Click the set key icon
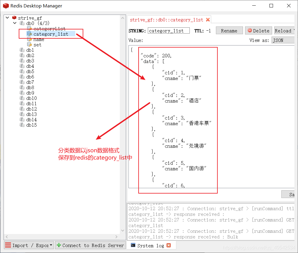The image size is (298, 253). (x=29, y=45)
